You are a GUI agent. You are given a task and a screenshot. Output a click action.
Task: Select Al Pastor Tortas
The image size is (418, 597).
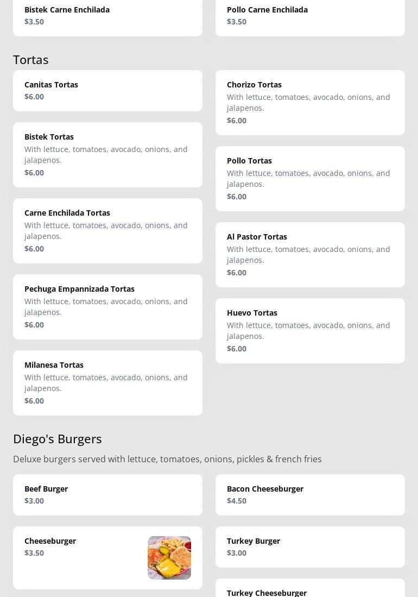click(x=310, y=255)
